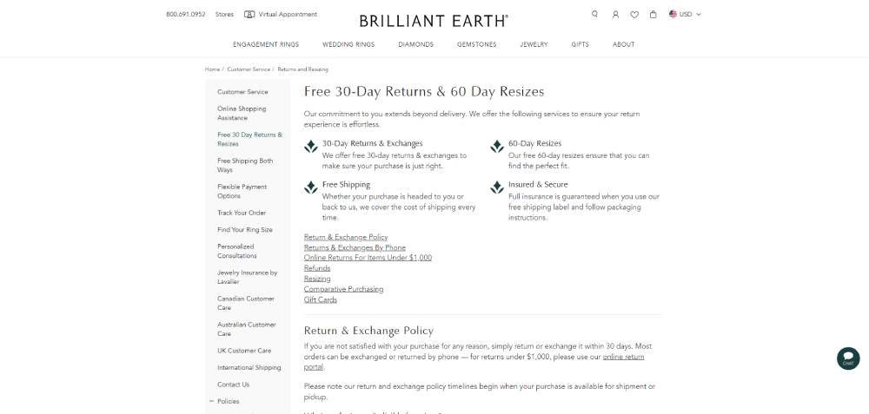869x414 pixels.
Task: Open UK Customer Care sidebar item
Action: (x=244, y=351)
